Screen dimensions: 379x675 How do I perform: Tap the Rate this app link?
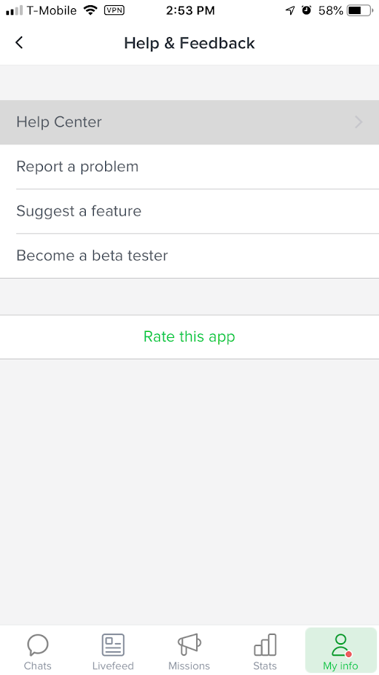point(189,336)
